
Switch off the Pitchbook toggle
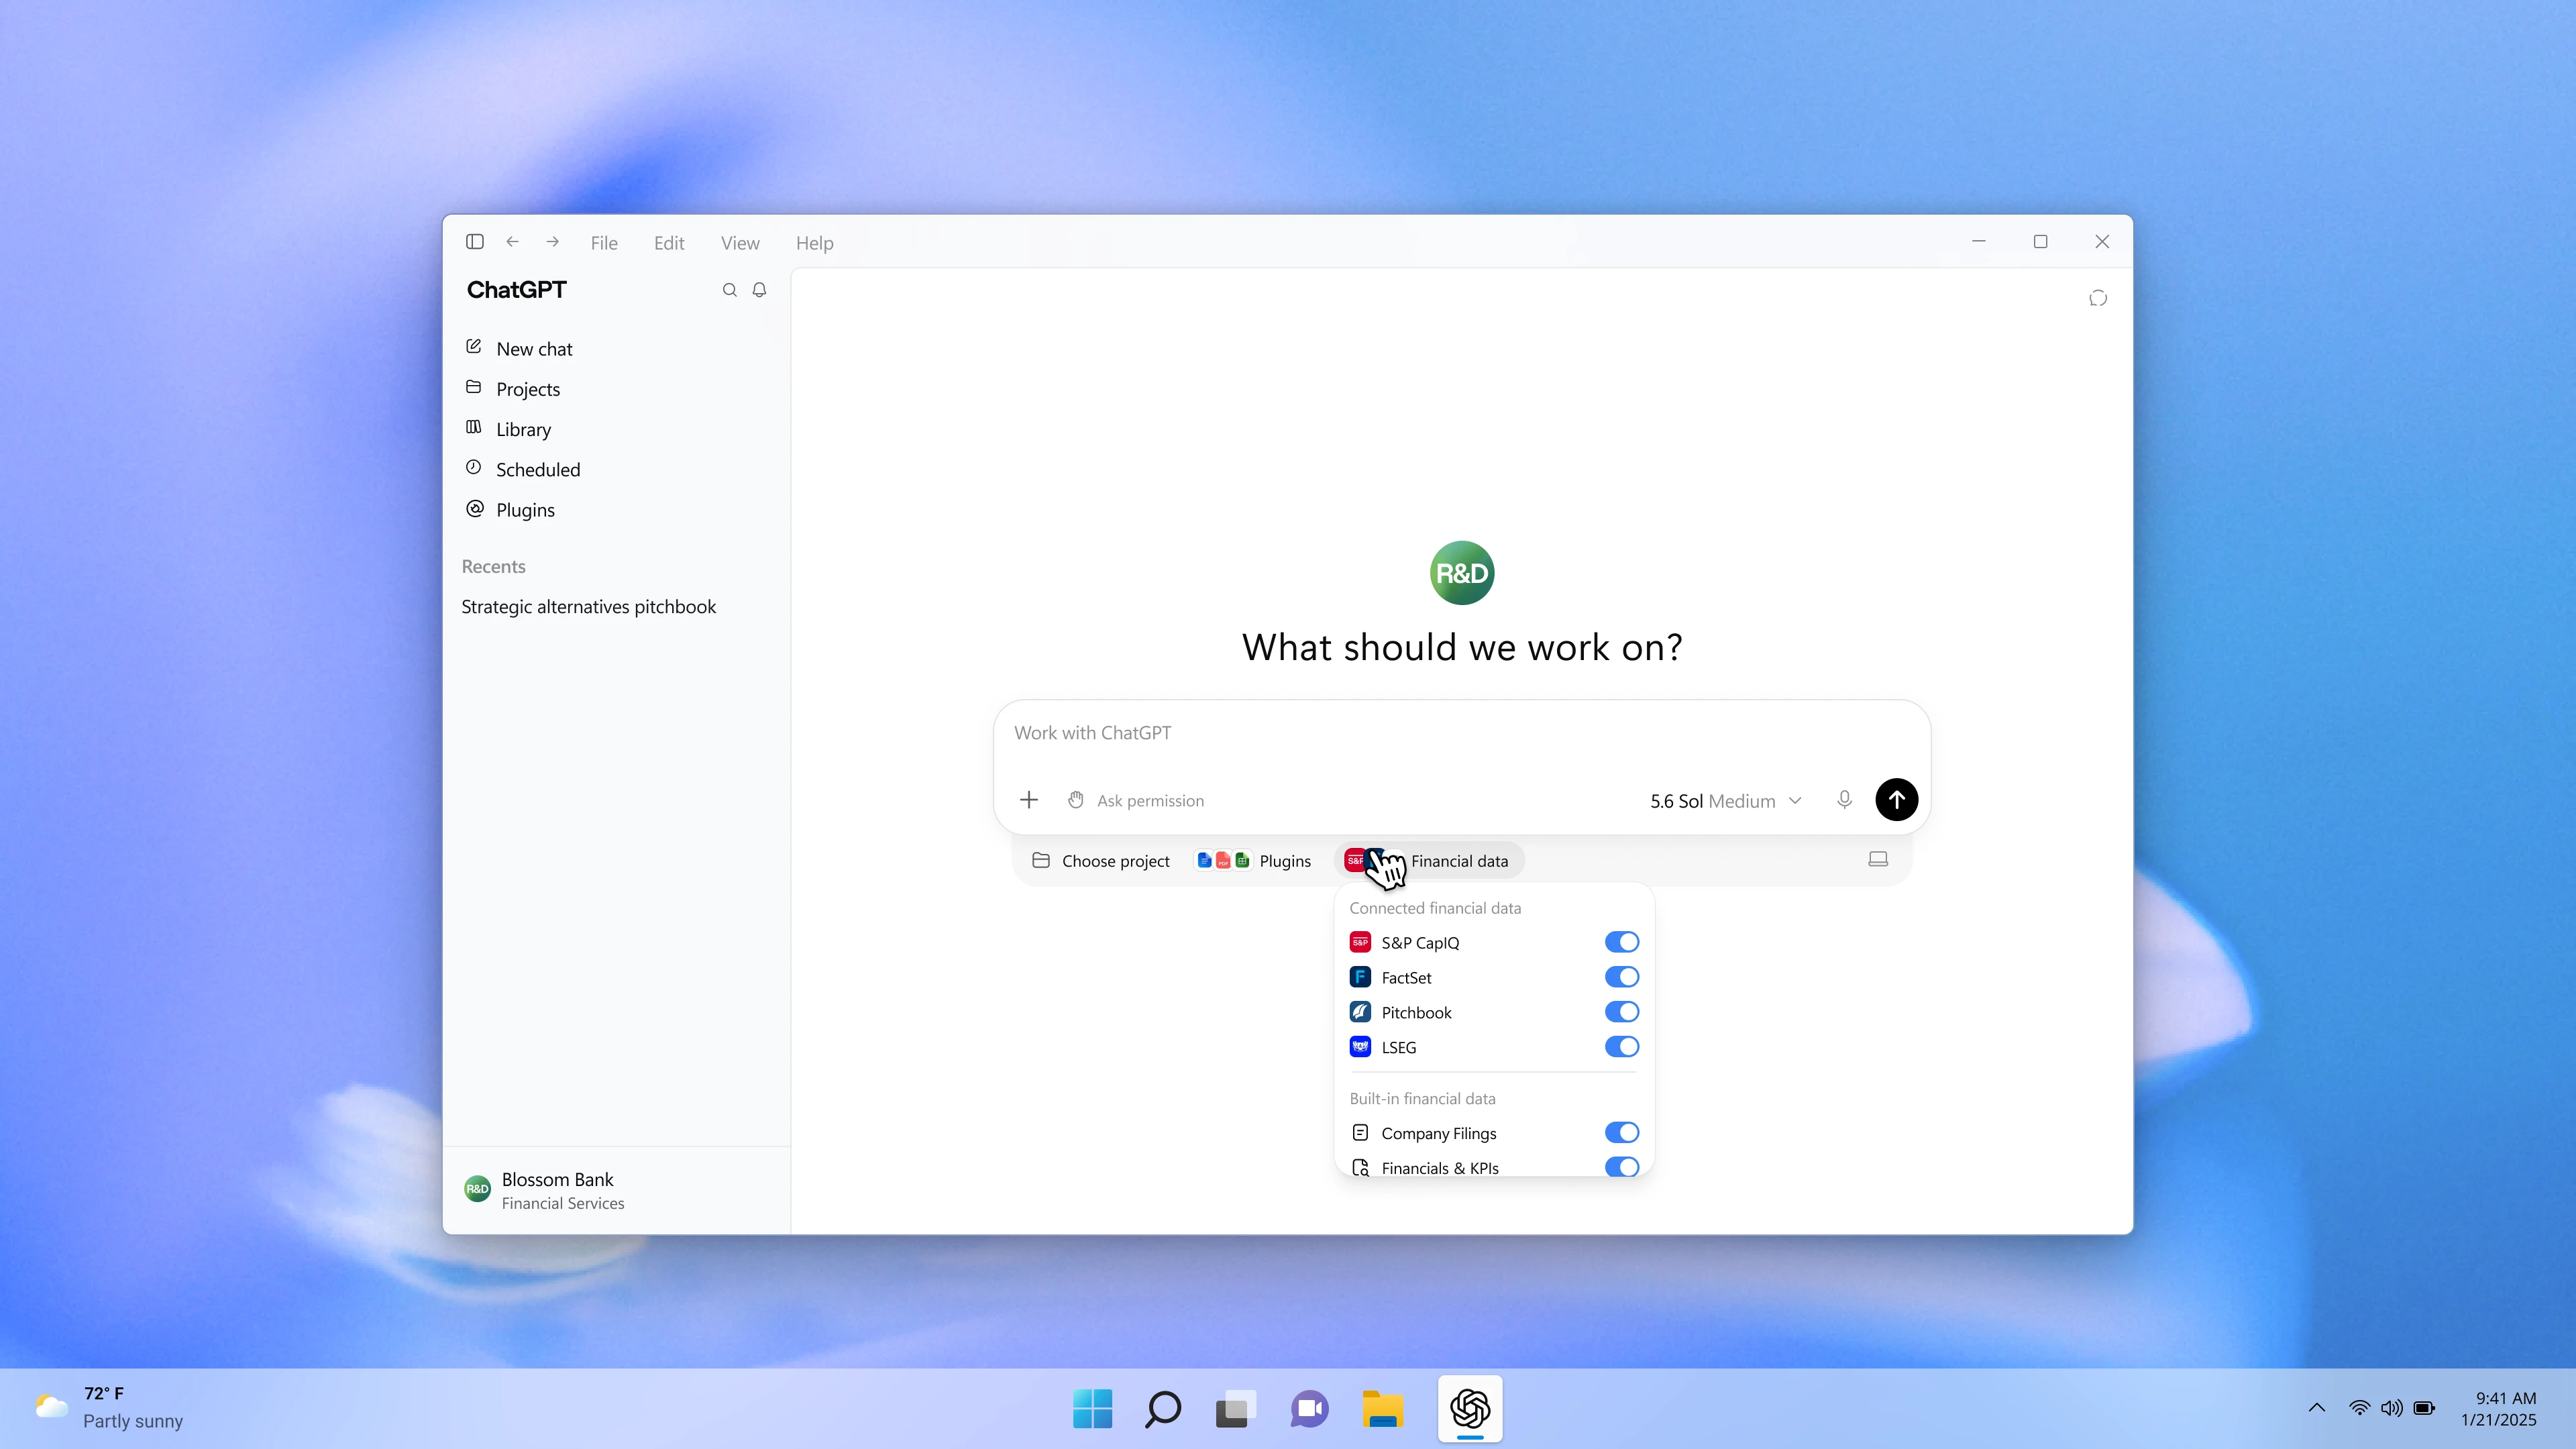tap(1621, 1012)
